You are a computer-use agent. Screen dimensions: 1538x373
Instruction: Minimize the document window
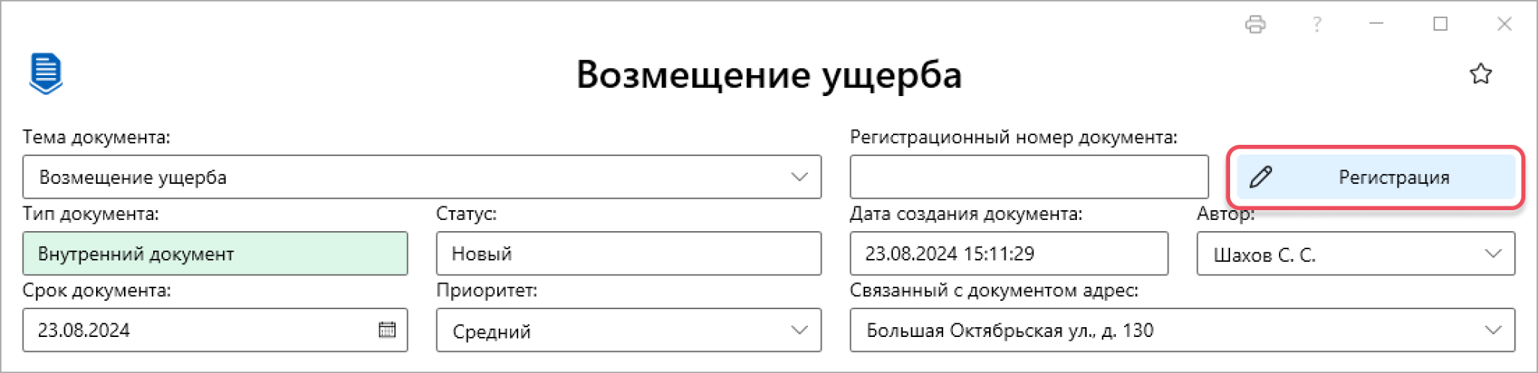tap(1376, 24)
